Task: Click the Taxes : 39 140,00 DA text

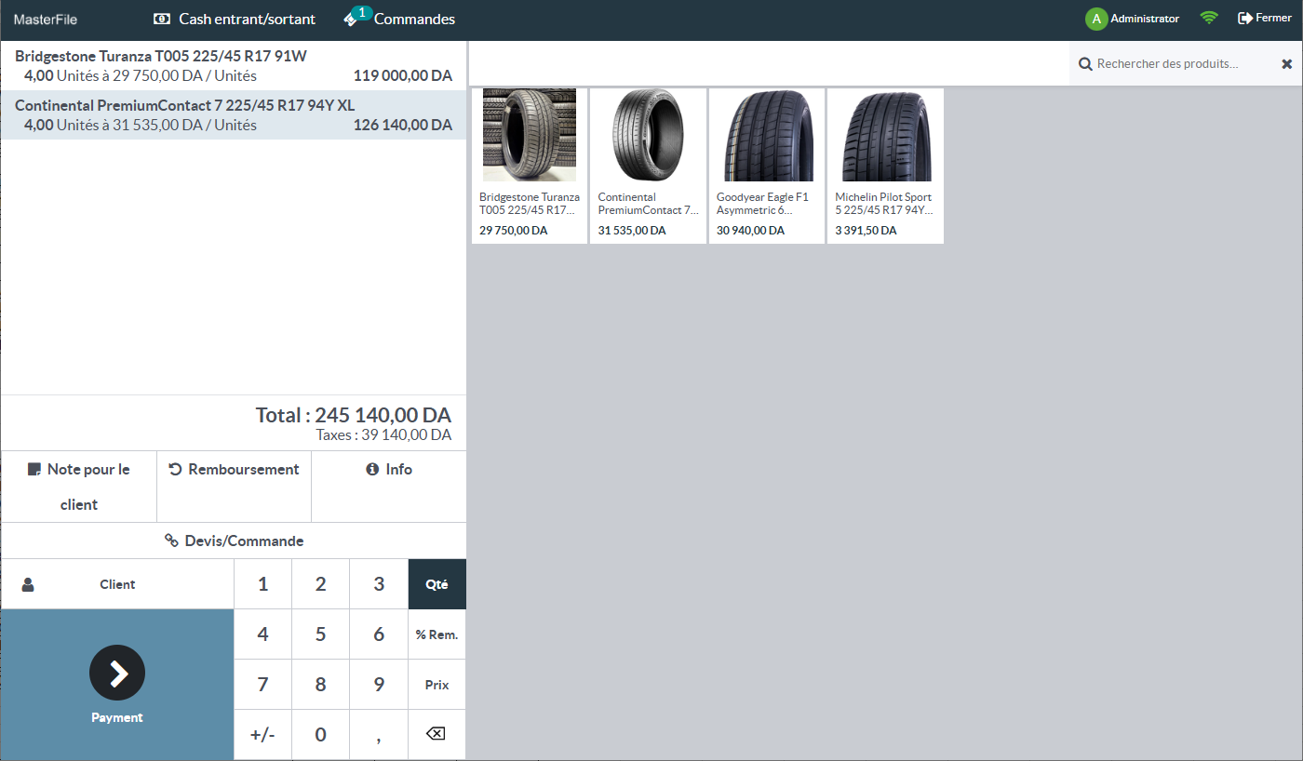Action: pyautogui.click(x=384, y=435)
